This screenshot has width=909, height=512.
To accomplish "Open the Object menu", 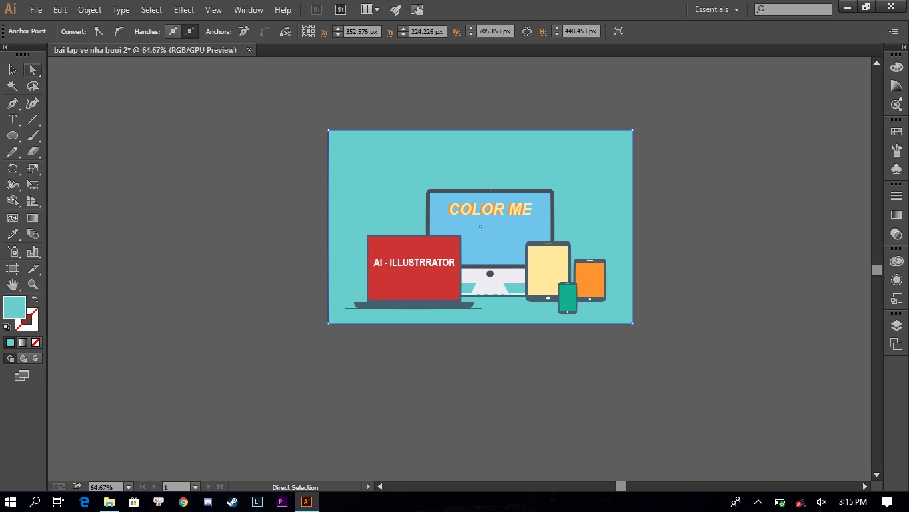I will [89, 10].
